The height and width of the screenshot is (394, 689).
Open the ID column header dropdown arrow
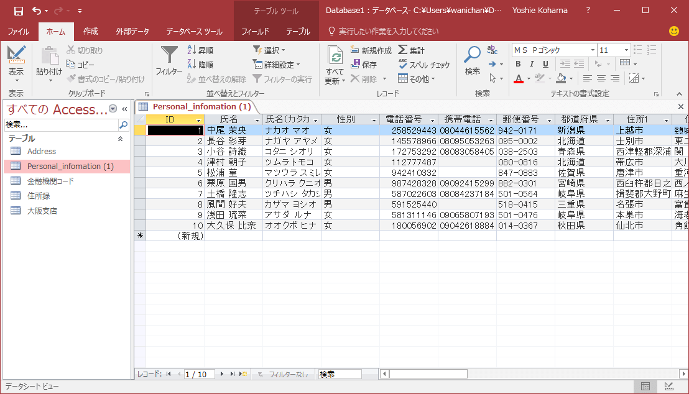click(198, 120)
